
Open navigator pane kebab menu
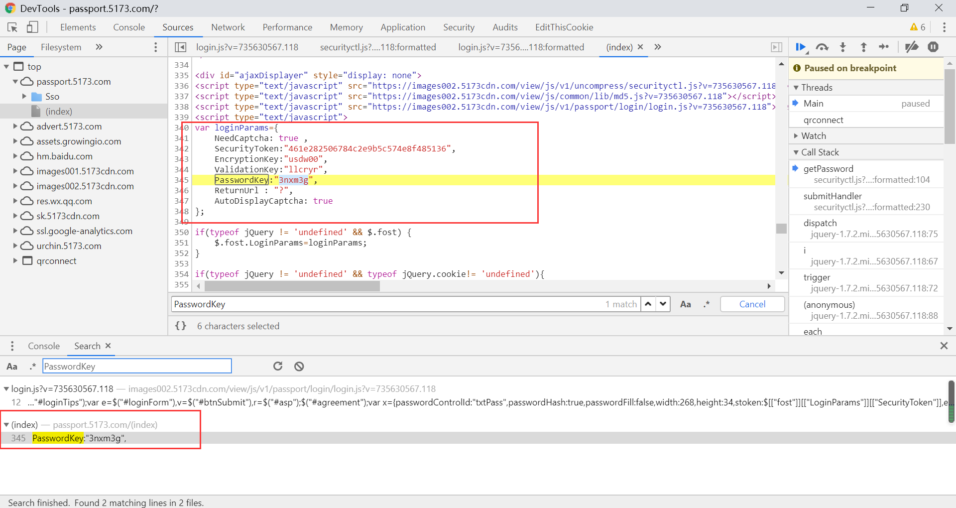click(156, 47)
